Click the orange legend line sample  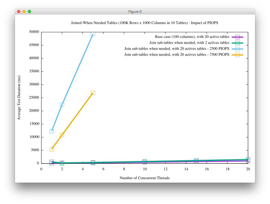pos(237,55)
